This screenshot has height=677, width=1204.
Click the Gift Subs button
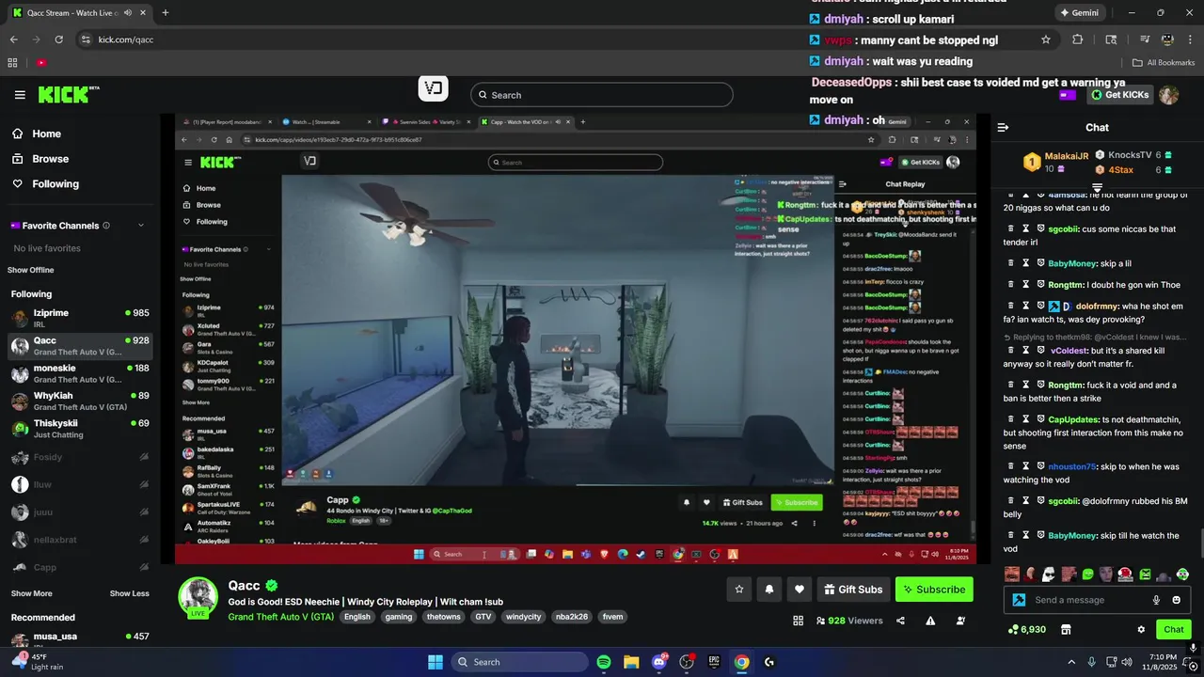point(853,590)
